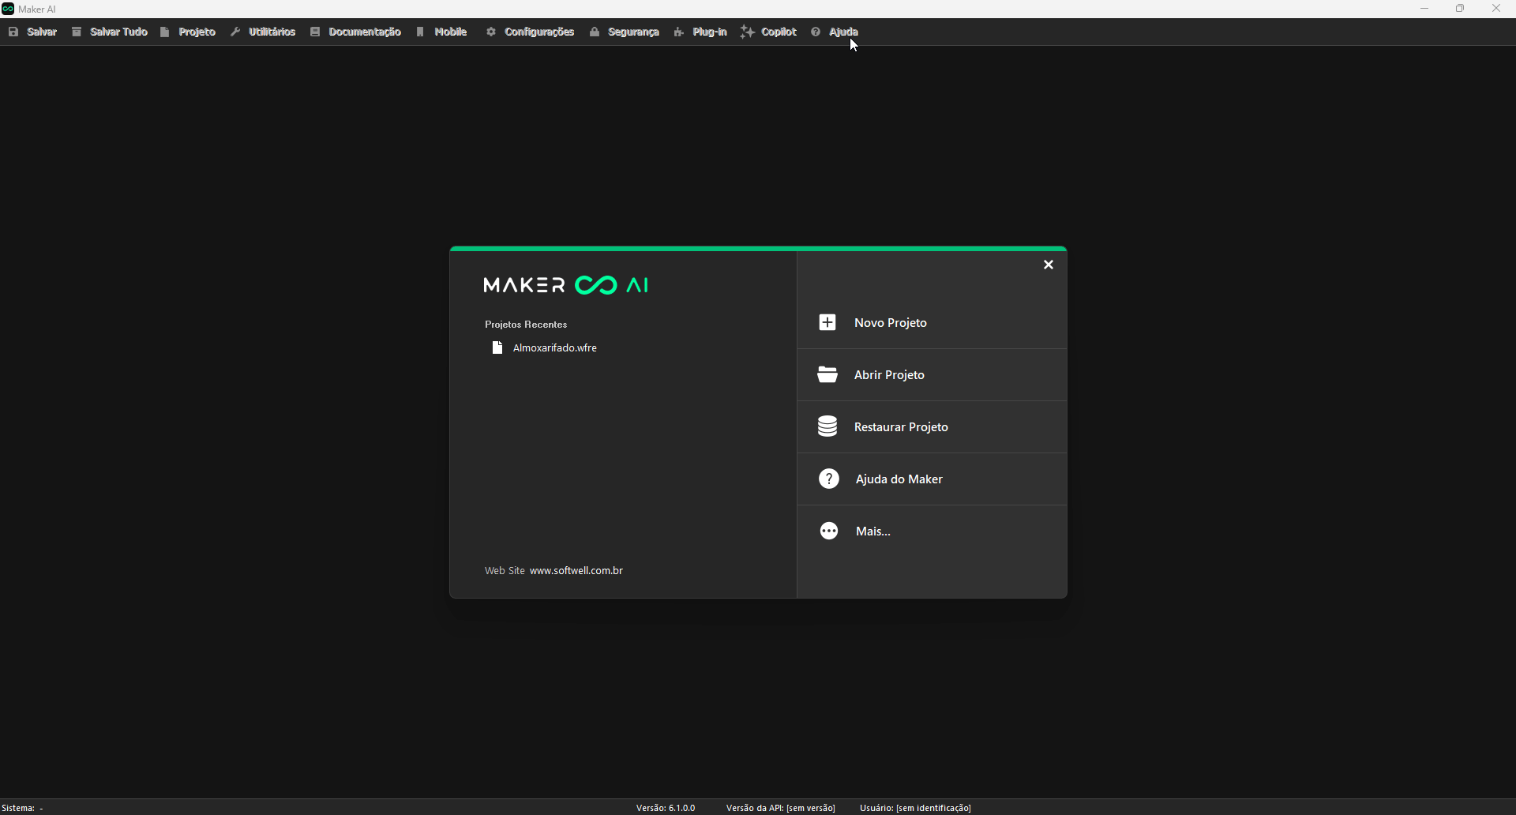Image resolution: width=1516 pixels, height=815 pixels.
Task: Open the Ajuda help icon
Action: coord(816,32)
